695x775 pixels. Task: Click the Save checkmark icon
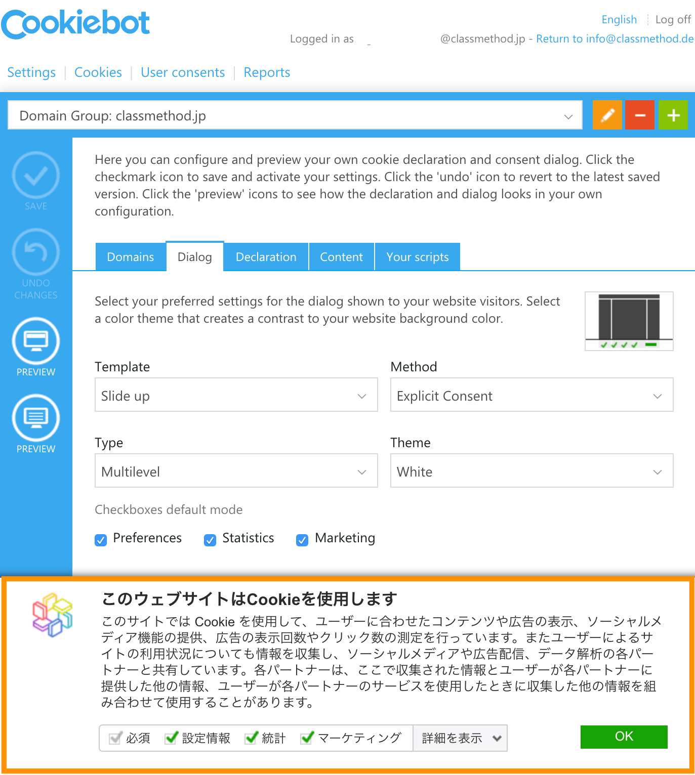tap(36, 176)
